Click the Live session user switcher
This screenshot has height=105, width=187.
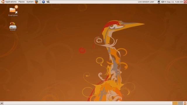click(x=146, y=2)
